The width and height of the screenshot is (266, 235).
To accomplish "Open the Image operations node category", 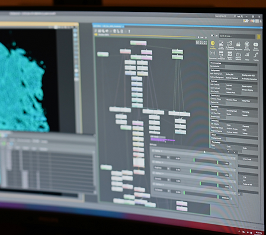I will 221,45.
